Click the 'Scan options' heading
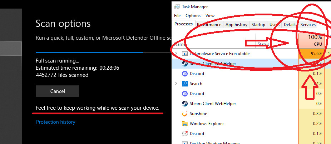Image resolution: width=331 pixels, height=144 pixels. [x=63, y=24]
